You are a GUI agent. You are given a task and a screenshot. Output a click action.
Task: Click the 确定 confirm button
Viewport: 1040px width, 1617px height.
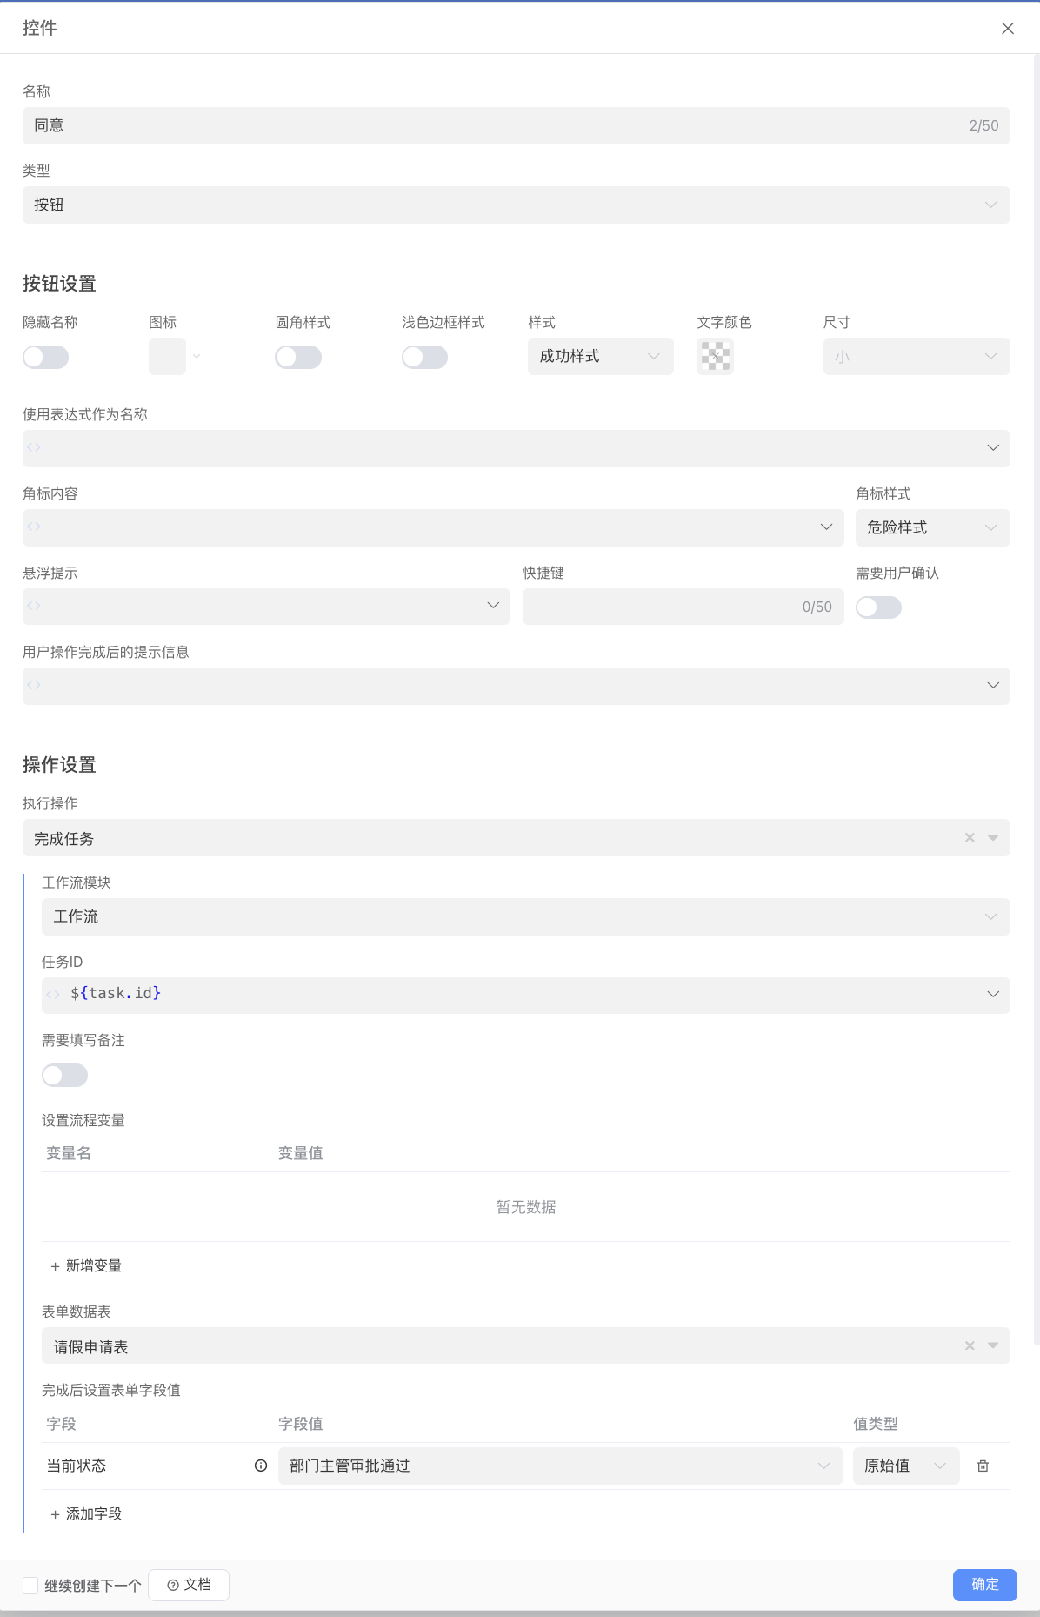tap(984, 1584)
